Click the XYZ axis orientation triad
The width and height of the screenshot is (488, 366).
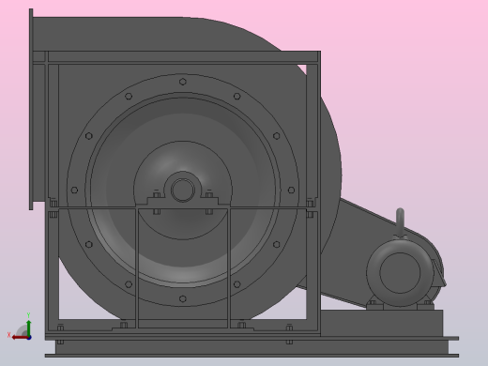click(x=20, y=327)
